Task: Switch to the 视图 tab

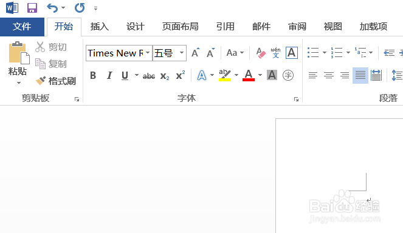Action: click(333, 27)
